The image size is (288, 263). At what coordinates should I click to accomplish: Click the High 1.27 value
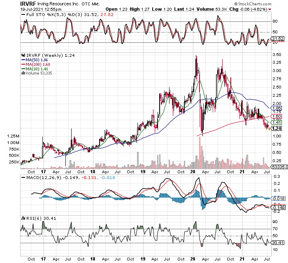pos(139,9)
